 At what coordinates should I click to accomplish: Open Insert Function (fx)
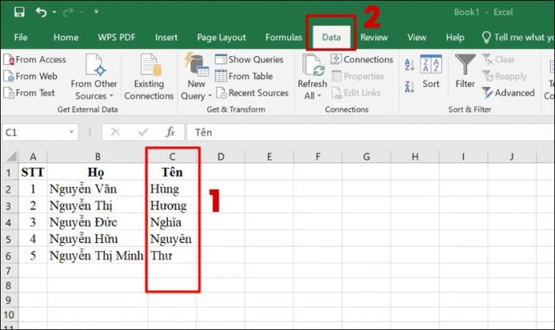(170, 132)
